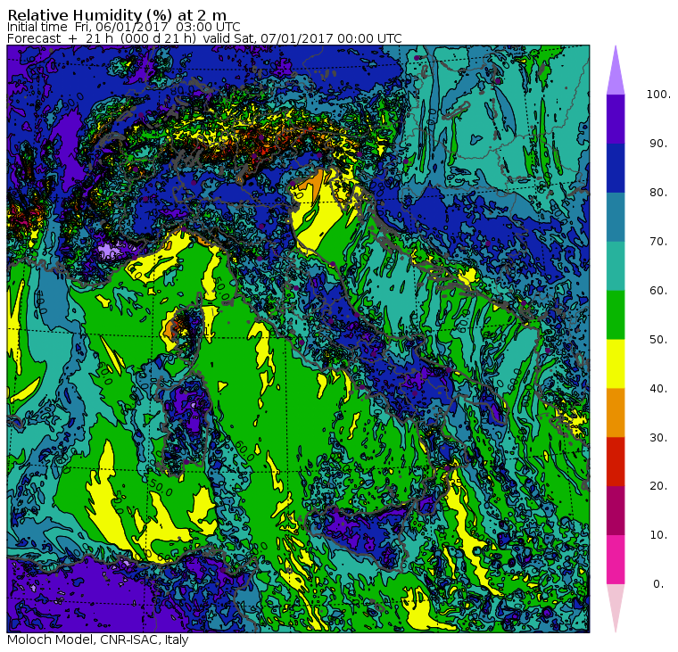
Task: Click the '30.' colorbar label
Action: coord(658,438)
